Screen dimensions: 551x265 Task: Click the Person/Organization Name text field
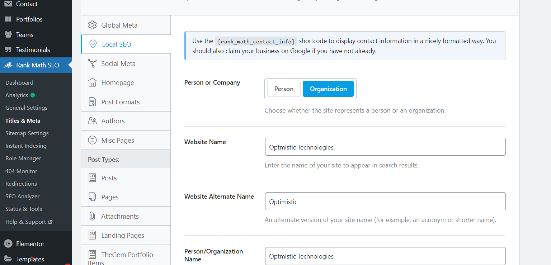385,256
